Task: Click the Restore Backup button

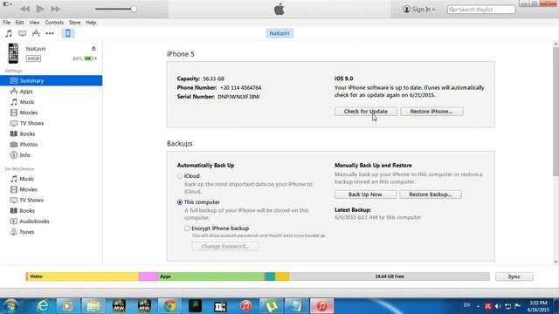Action: [x=431, y=195]
